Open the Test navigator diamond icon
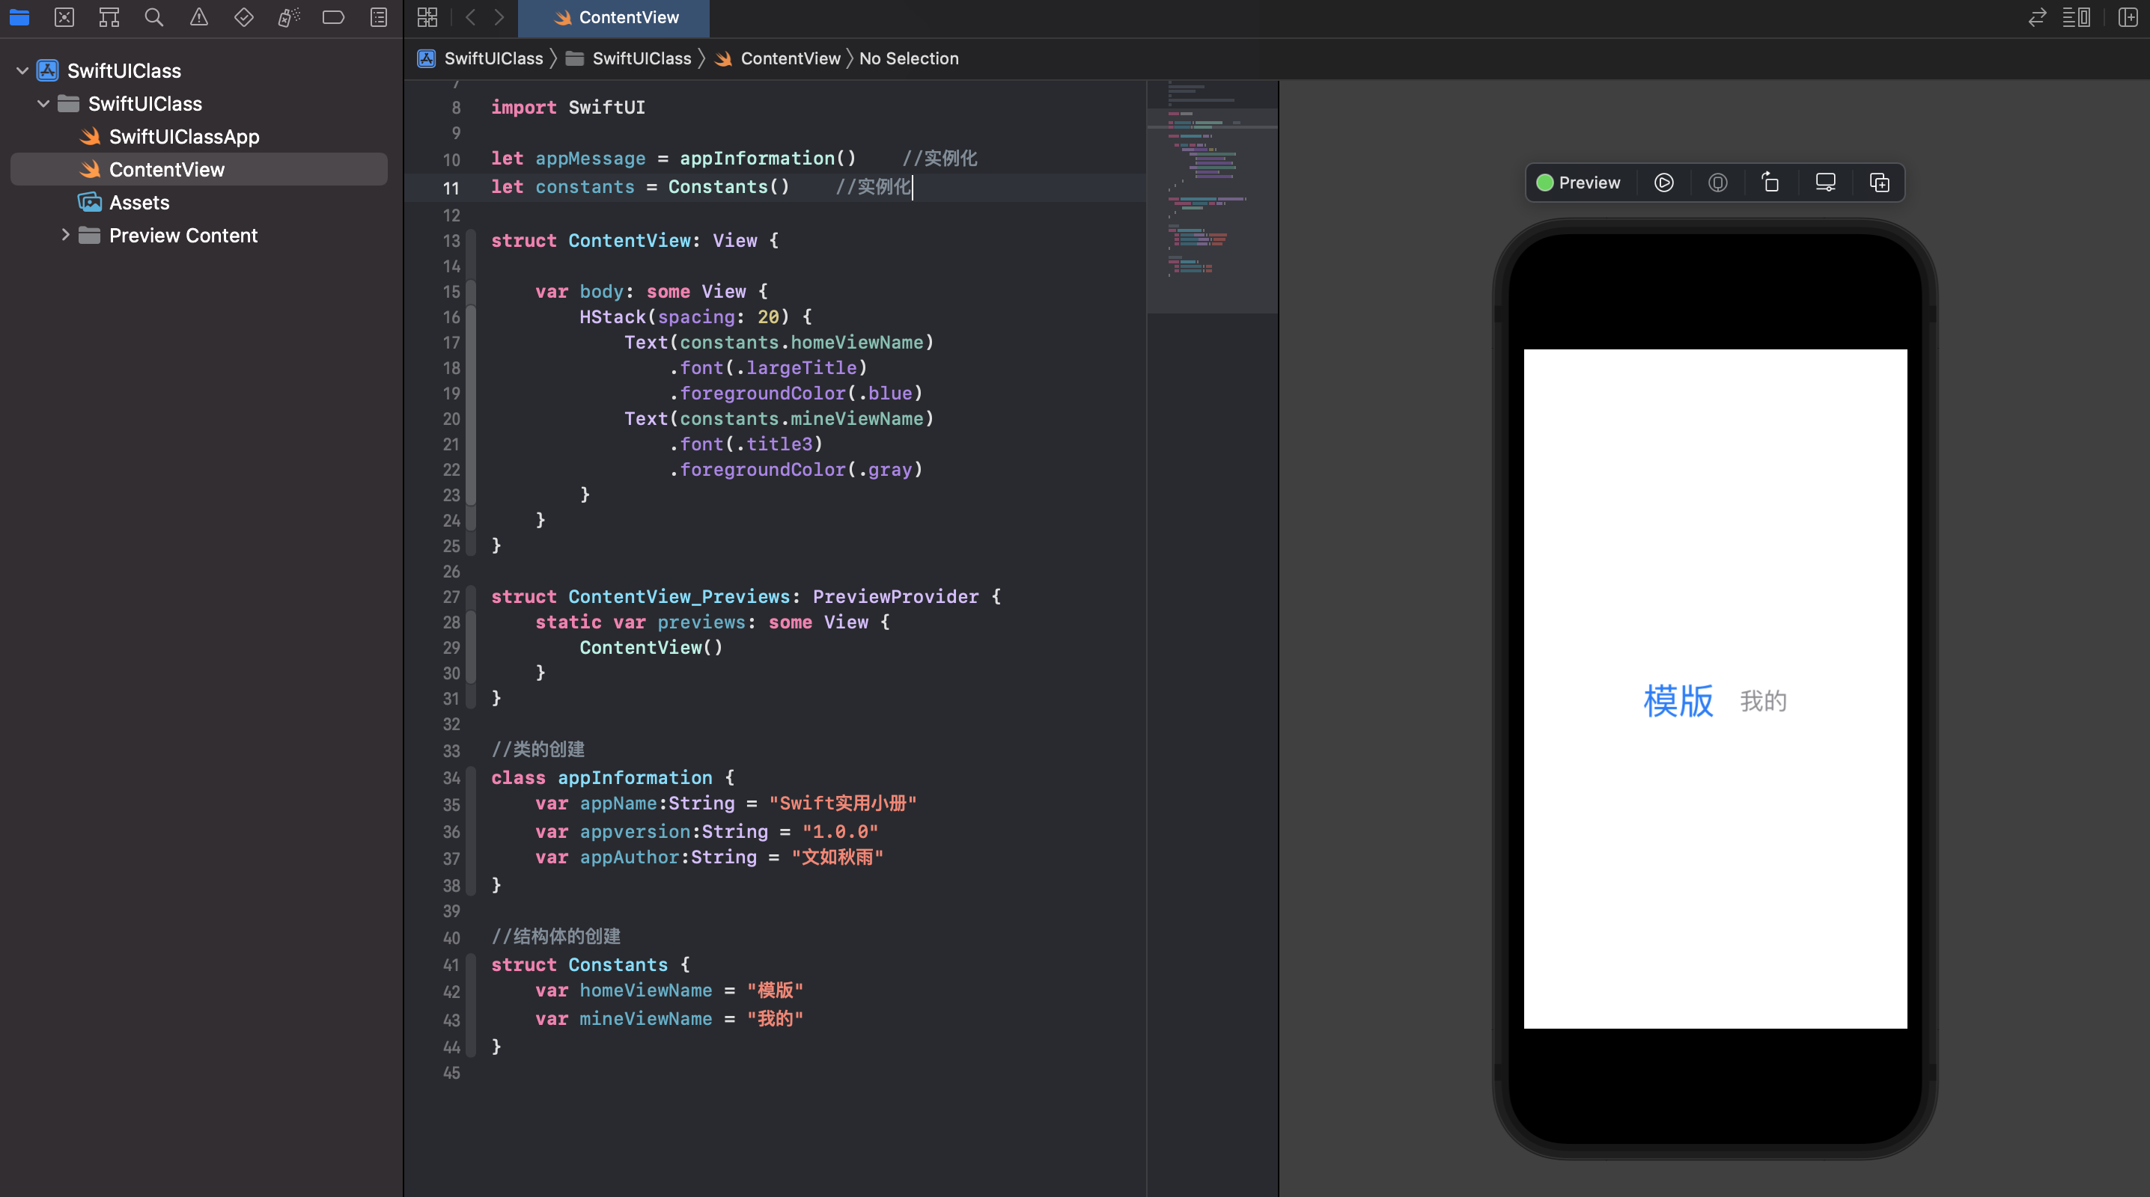 coord(244,17)
